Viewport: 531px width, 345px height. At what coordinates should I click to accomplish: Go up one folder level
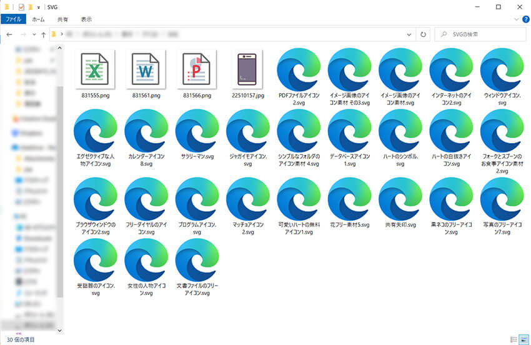point(43,34)
